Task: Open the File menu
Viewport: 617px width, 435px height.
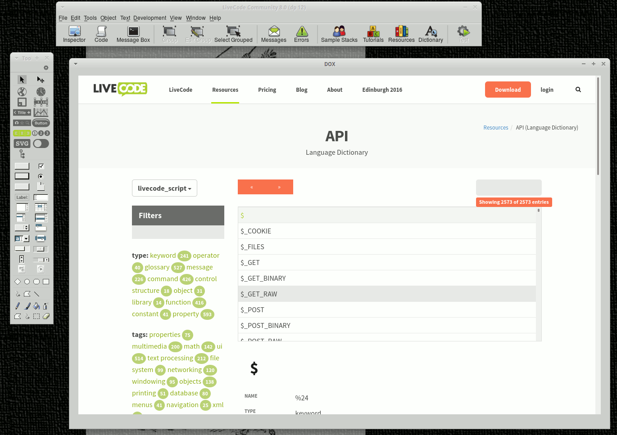Action: click(63, 18)
